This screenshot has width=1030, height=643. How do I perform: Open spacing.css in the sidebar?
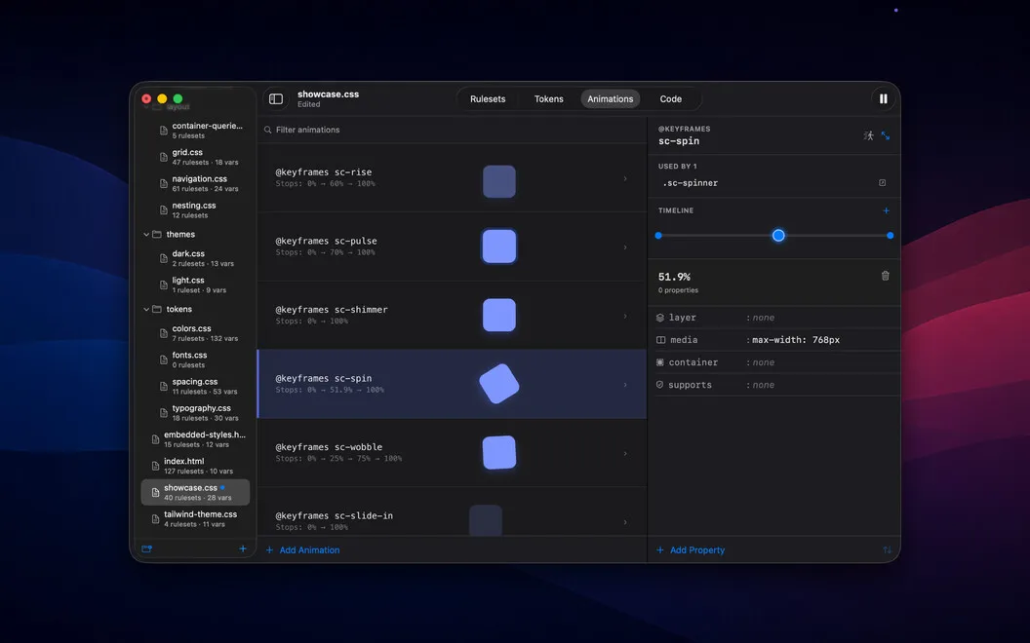pos(195,386)
